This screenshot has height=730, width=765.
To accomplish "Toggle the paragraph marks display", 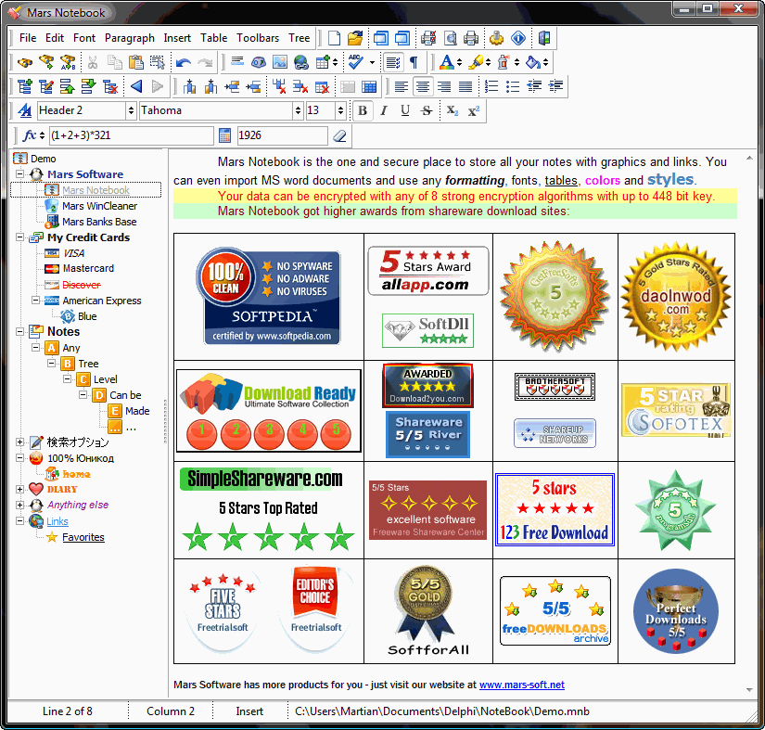I will tap(414, 61).
